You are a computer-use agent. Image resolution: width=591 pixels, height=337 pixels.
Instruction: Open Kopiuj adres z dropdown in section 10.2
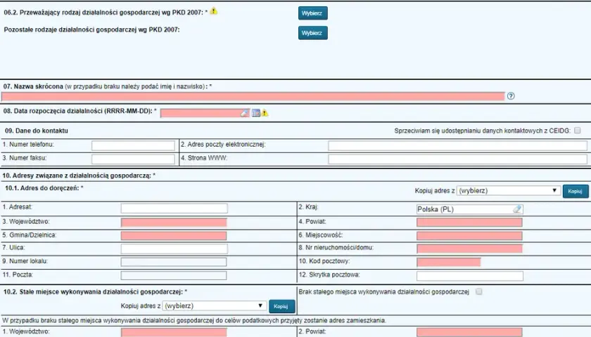pyautogui.click(x=215, y=306)
